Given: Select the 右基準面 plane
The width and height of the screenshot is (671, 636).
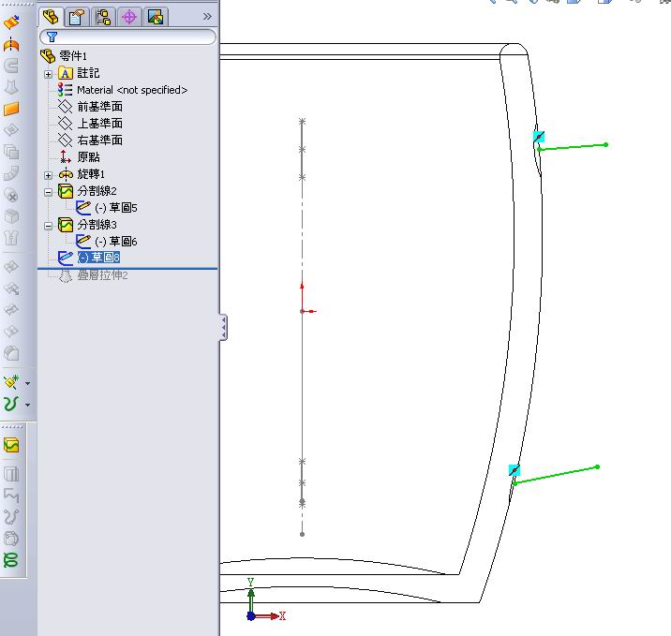Looking at the screenshot, I should click(99, 140).
